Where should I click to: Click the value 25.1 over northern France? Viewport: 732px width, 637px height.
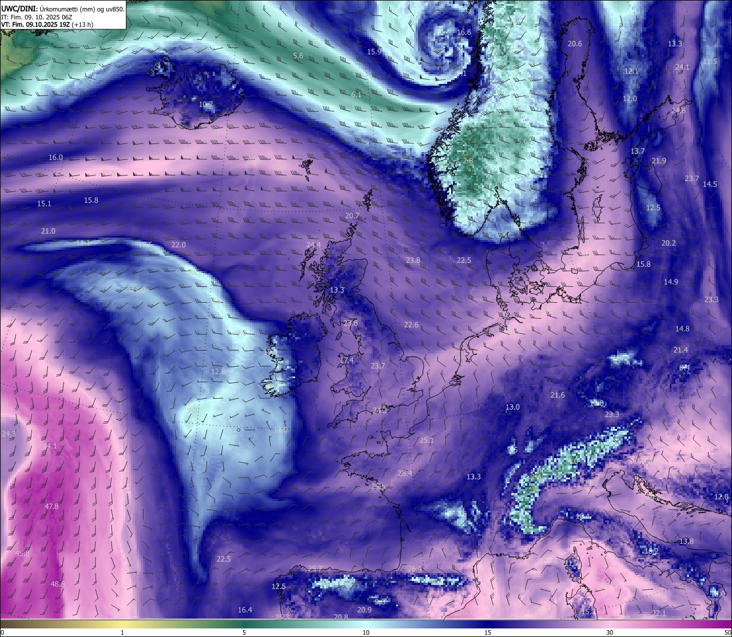(427, 440)
